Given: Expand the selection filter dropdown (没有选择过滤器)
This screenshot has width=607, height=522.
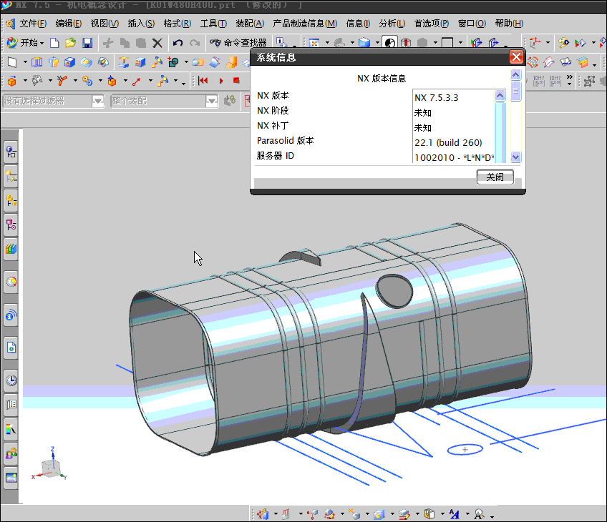Looking at the screenshot, I should 98,102.
